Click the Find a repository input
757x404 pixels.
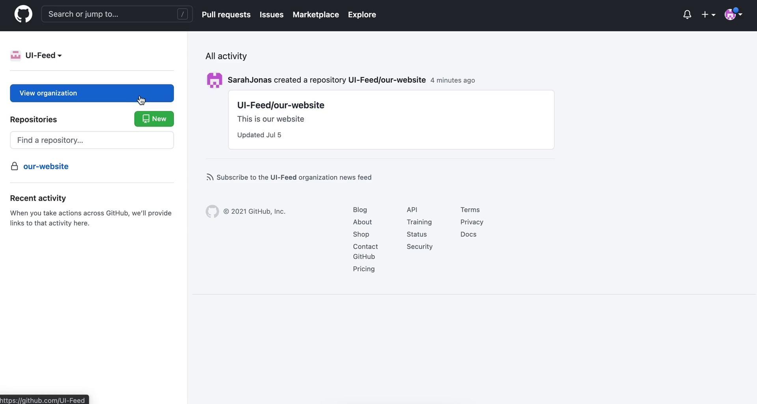pos(92,140)
